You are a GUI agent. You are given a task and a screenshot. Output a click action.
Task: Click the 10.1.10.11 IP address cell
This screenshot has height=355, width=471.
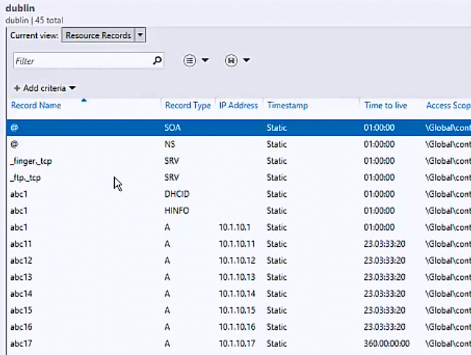coord(237,244)
